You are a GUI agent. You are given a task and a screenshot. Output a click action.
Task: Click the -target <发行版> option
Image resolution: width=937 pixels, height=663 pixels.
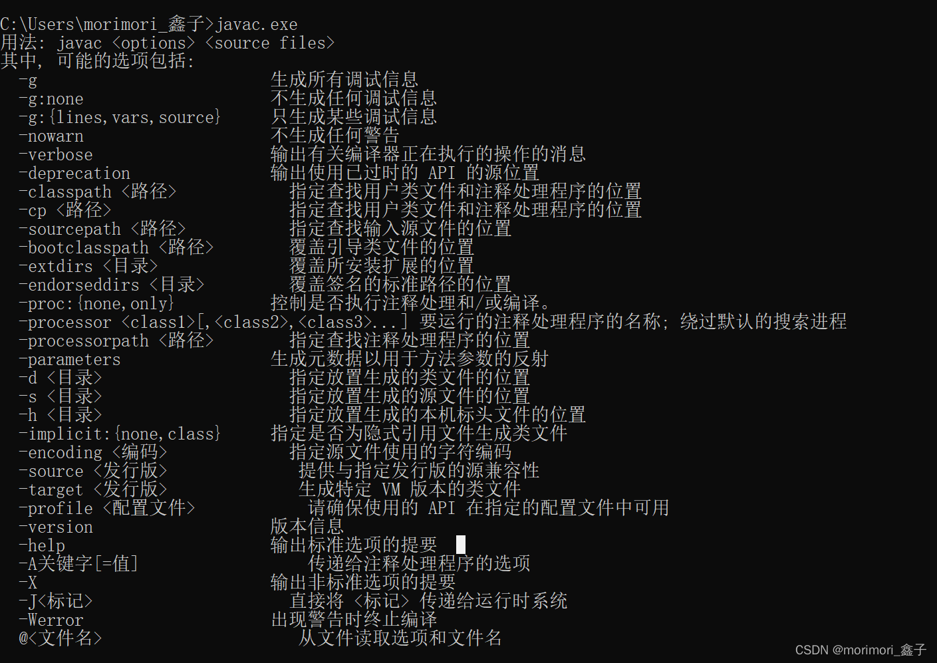[93, 490]
